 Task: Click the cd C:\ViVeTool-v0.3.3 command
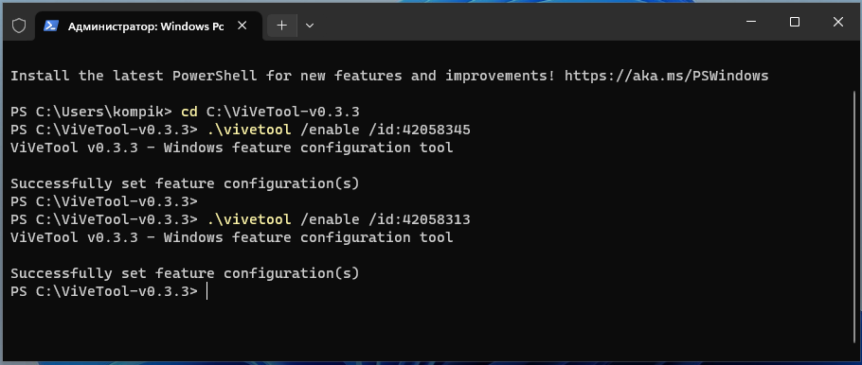click(x=270, y=112)
